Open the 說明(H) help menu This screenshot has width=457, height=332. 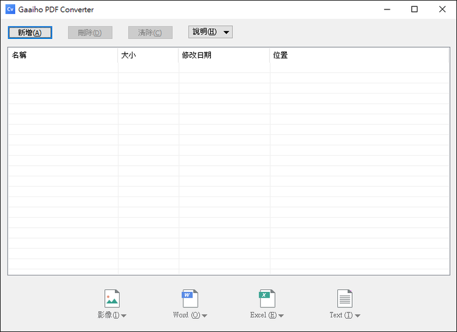coord(210,32)
